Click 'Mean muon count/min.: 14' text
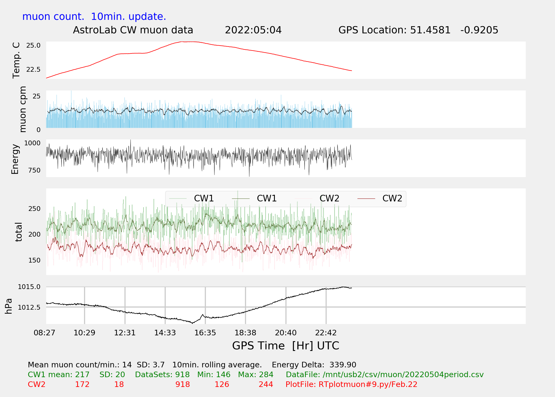Screen dimensions: 555x397 click(x=80, y=365)
